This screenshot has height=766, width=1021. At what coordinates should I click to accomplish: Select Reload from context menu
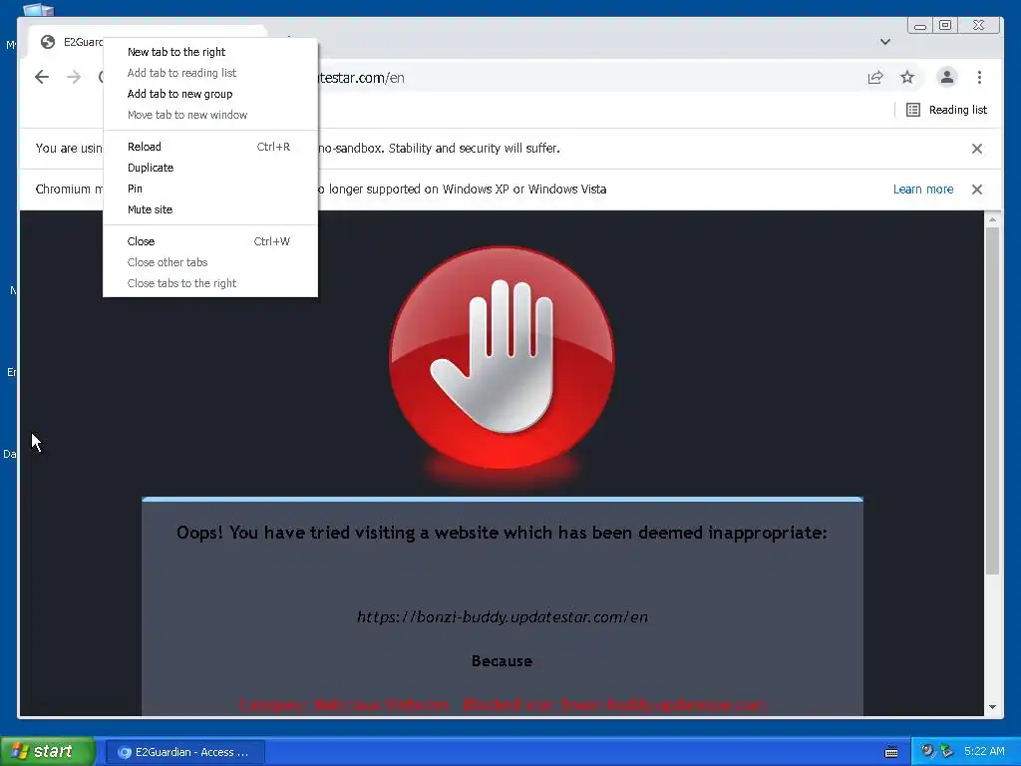[x=210, y=147]
